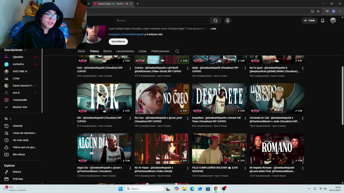Open Chrome profile avatar
344x193 pixels.
pos(334,11)
